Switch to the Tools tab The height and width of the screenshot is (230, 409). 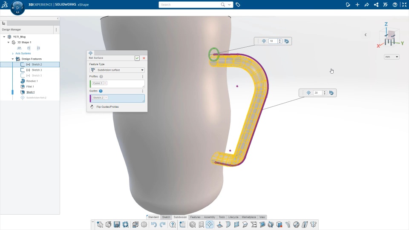click(x=222, y=217)
